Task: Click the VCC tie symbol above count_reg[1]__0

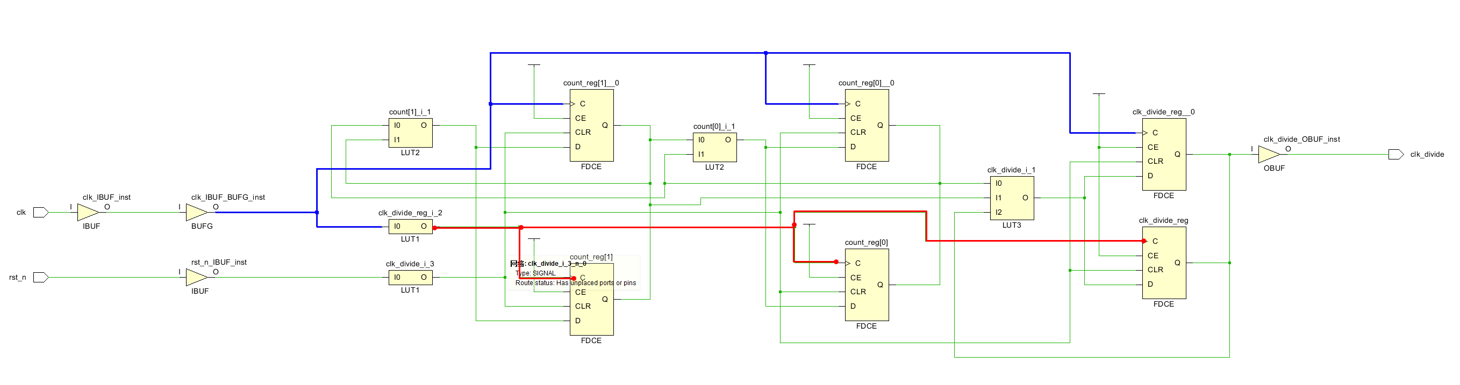Action: pos(534,65)
